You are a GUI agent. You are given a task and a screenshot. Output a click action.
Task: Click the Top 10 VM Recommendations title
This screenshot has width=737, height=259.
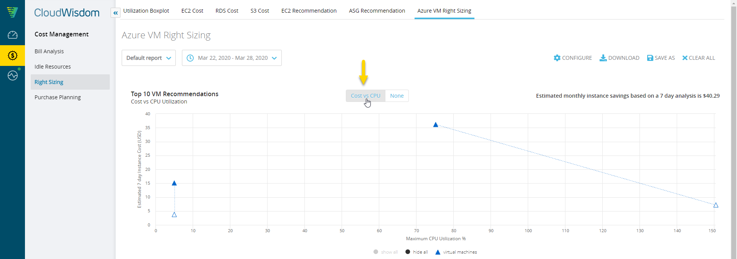pyautogui.click(x=175, y=94)
